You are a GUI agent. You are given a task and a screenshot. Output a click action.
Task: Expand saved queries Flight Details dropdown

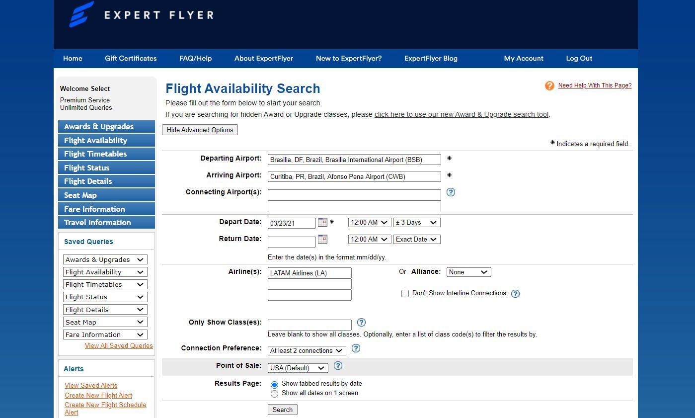[x=105, y=310]
